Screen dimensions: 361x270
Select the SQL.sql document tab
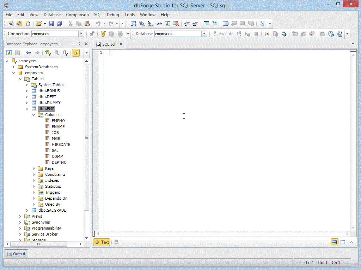coord(108,44)
